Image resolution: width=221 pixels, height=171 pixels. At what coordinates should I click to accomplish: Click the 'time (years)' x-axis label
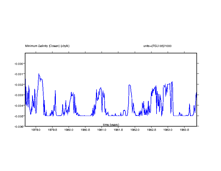[111, 125]
